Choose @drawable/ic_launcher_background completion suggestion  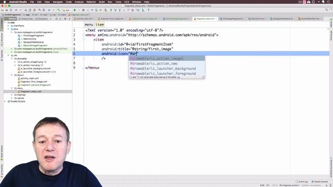[x=166, y=69]
